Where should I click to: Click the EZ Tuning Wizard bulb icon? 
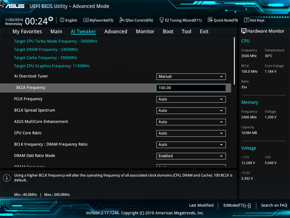tap(162, 20)
